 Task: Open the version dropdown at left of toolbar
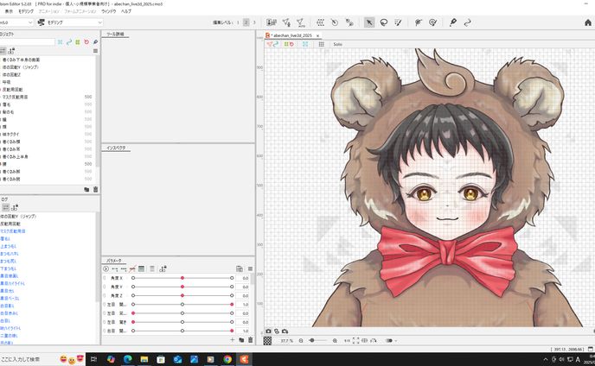16,22
